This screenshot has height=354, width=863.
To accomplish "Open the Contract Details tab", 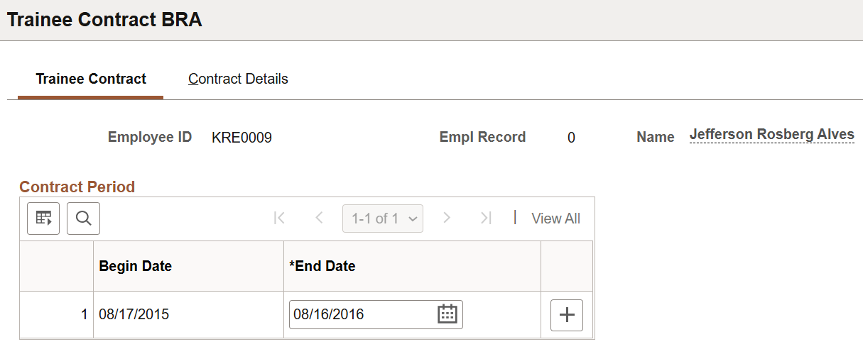I will [238, 79].
